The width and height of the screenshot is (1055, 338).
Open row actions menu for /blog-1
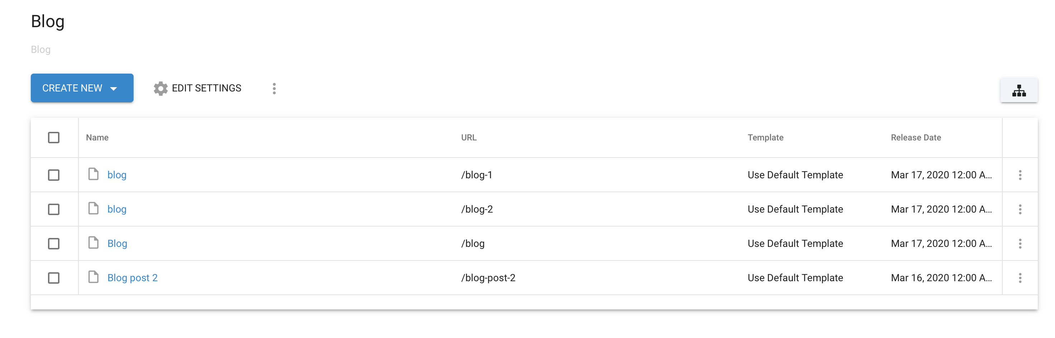(1020, 175)
